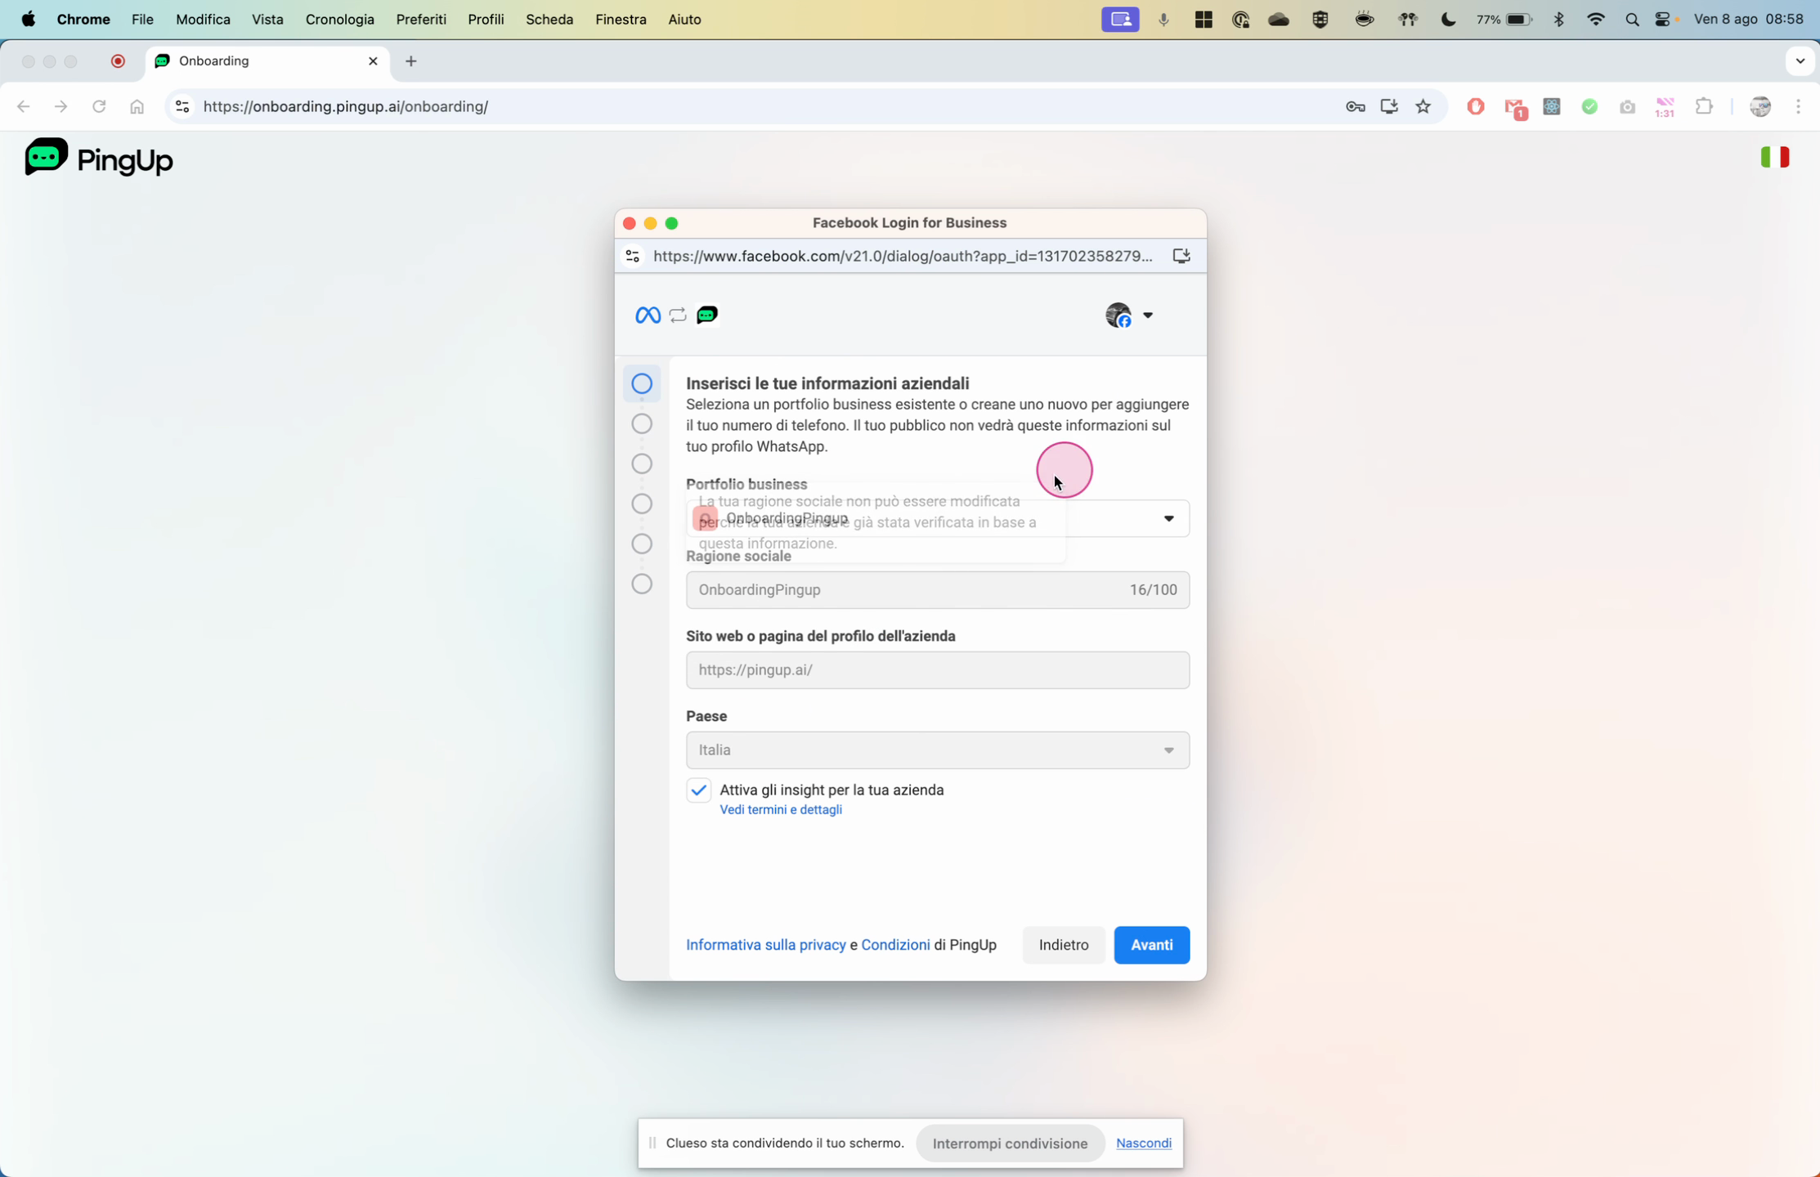Reload the Onboarding page
The height and width of the screenshot is (1177, 1820).
coord(99,106)
